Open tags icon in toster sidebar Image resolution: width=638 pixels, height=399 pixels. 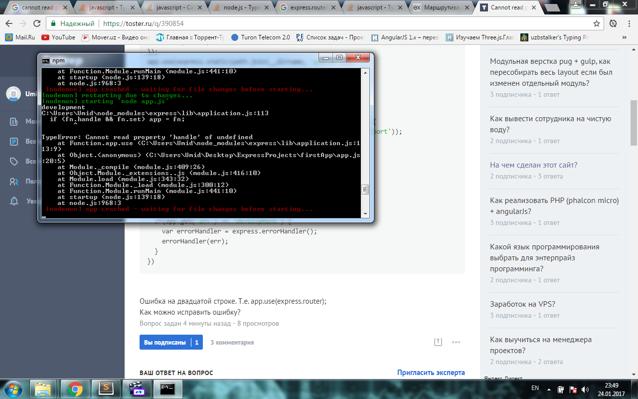tap(15, 162)
